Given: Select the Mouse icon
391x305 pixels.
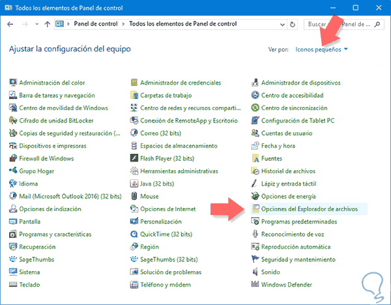Looking at the screenshot, I should (134, 196).
